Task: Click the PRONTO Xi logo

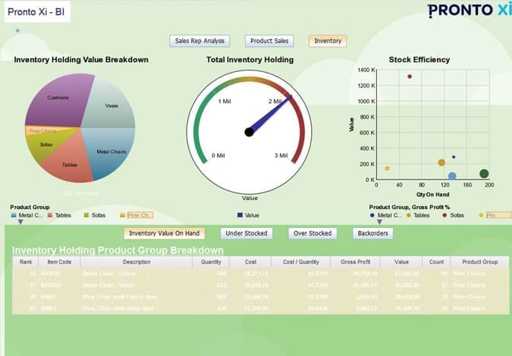Action: coord(470,10)
